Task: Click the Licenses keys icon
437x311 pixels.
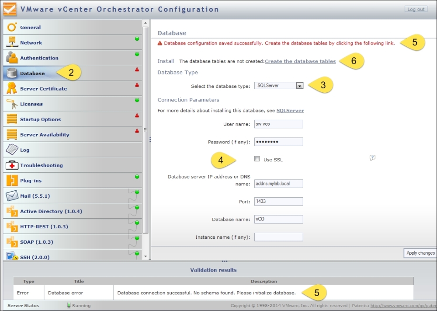Action: pos(12,104)
